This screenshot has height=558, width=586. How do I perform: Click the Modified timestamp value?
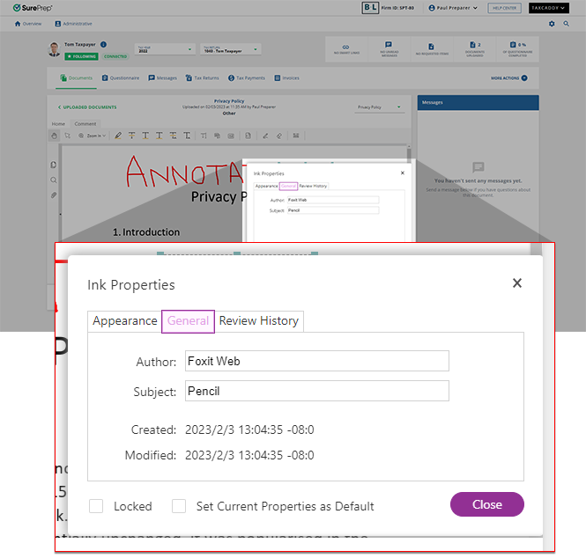249,455
